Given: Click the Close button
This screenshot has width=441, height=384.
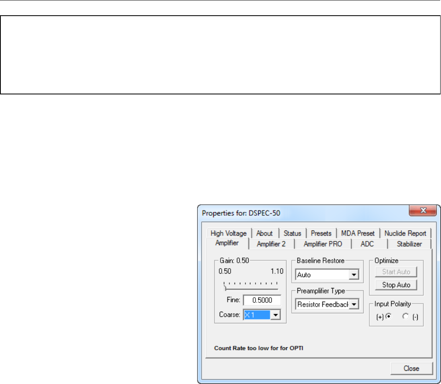Looking at the screenshot, I should coord(412,368).
